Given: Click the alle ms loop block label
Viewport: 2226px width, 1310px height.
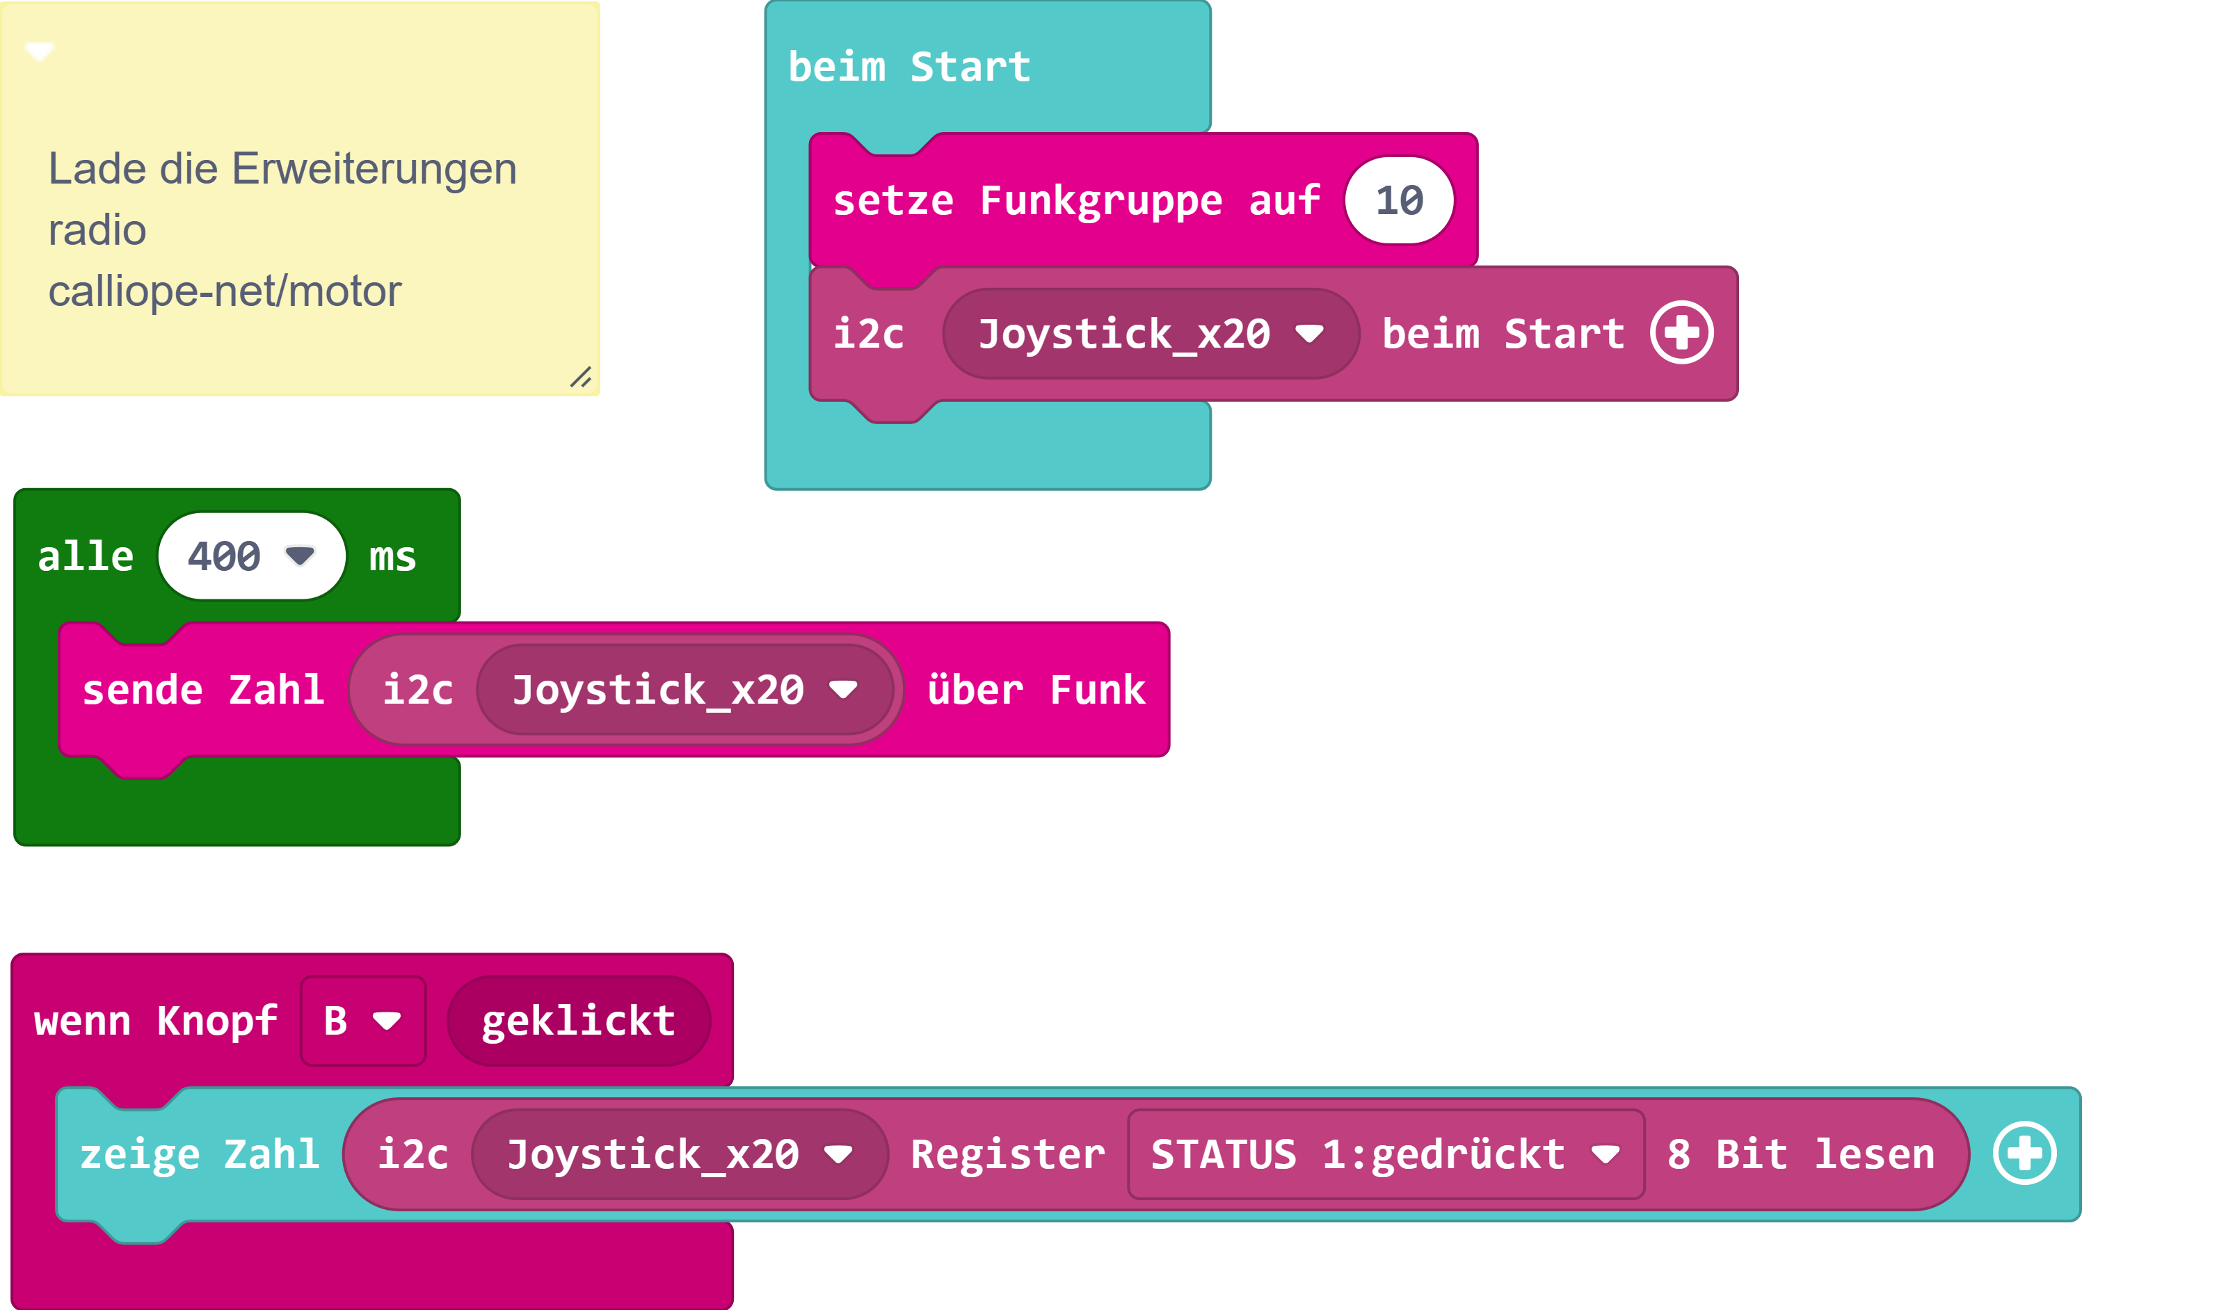Looking at the screenshot, I should coord(85,556).
